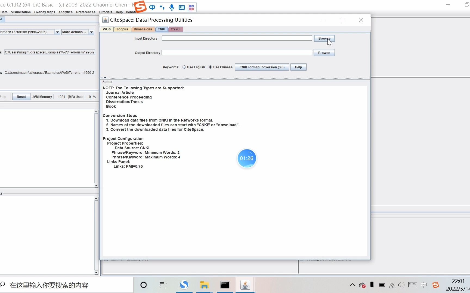Open the Tutorials menu

pyautogui.click(x=106, y=12)
